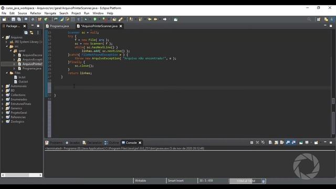
Task: Expand the Automoveis project
Action: pyautogui.click(x=3, y=86)
